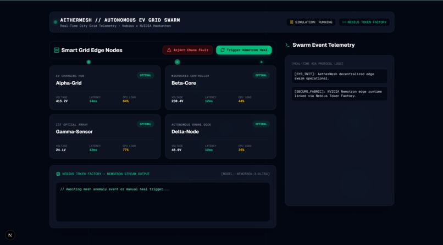Click Beta-Core CPU load value 44%
This screenshot has width=443, height=245.
click(241, 101)
